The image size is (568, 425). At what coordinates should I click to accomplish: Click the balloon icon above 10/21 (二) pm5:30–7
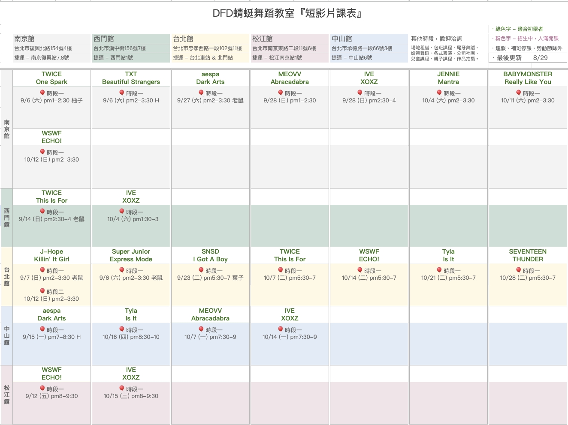[439, 270]
